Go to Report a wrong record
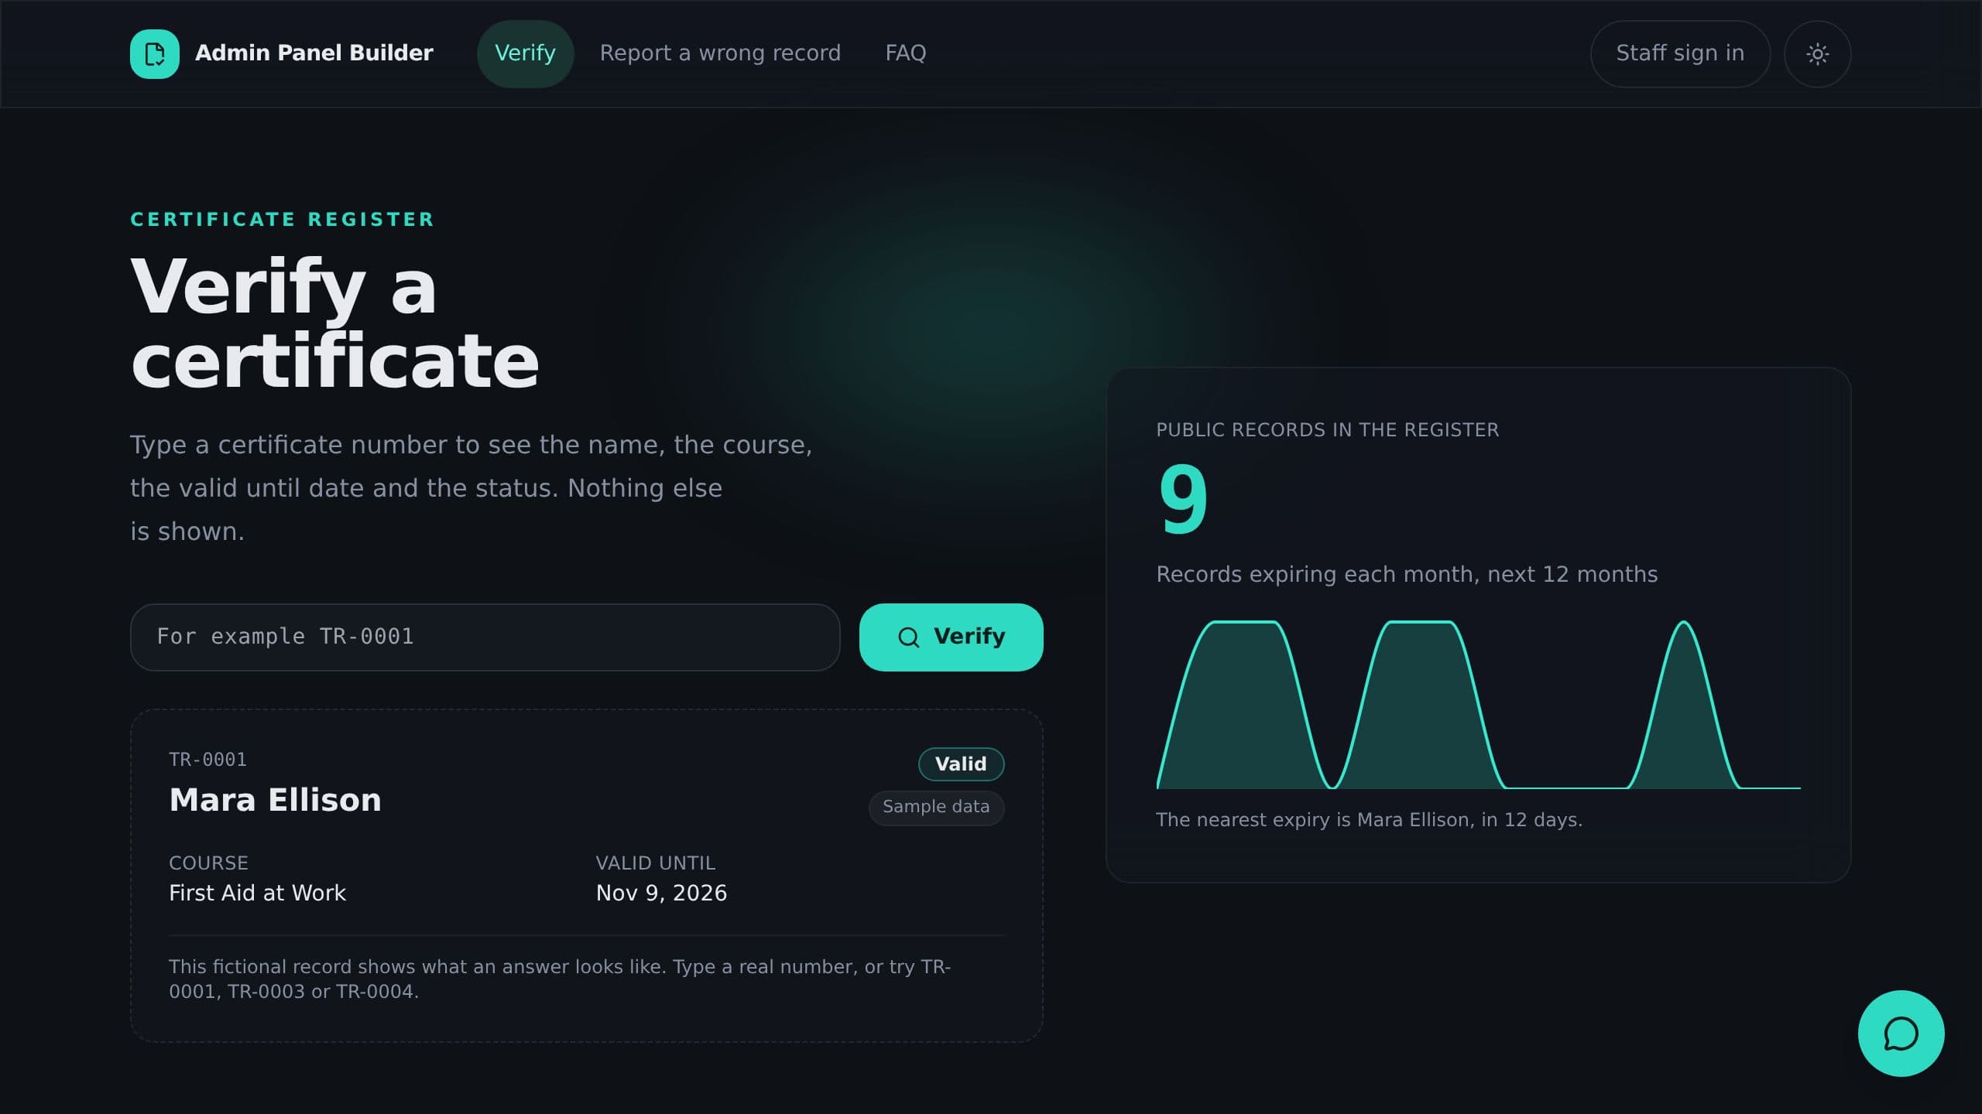This screenshot has width=1982, height=1114. point(720,53)
